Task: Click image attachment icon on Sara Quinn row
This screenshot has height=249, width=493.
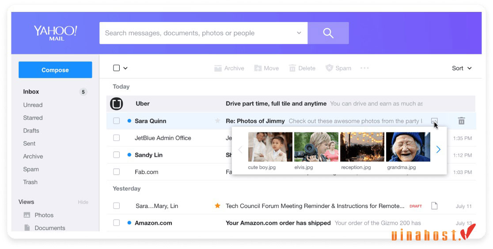Action: [434, 121]
